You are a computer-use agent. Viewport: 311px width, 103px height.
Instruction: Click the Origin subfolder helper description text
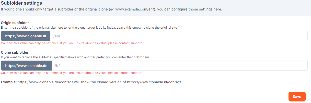coord(91,27)
